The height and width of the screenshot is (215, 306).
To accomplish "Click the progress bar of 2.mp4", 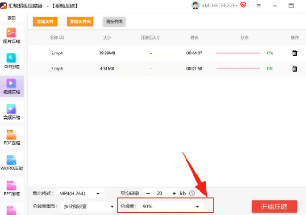I will pos(238,53).
